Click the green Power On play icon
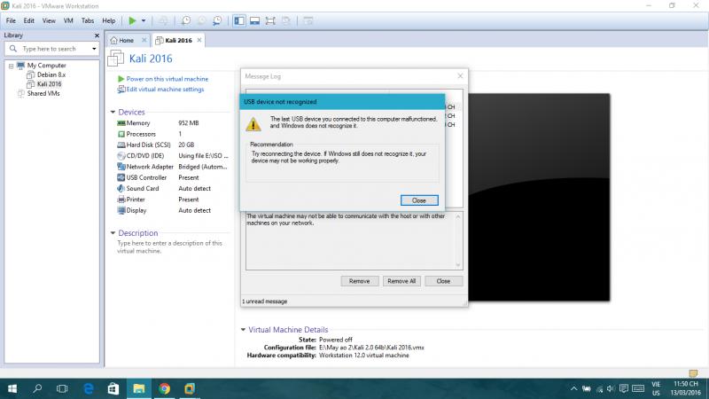This screenshot has width=709, height=399. tap(132, 20)
